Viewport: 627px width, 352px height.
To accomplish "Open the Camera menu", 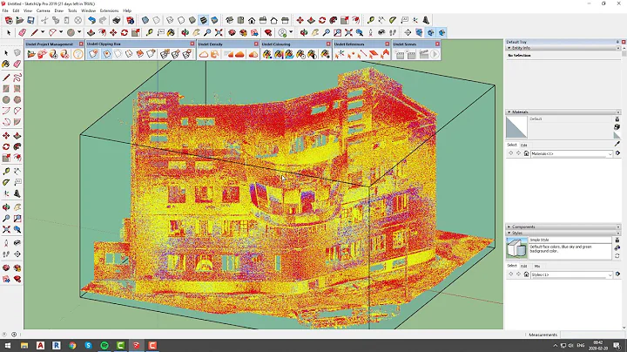I will (x=44, y=10).
